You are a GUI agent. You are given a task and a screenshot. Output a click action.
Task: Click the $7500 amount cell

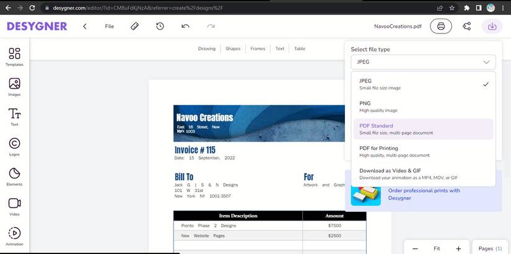pos(334,226)
